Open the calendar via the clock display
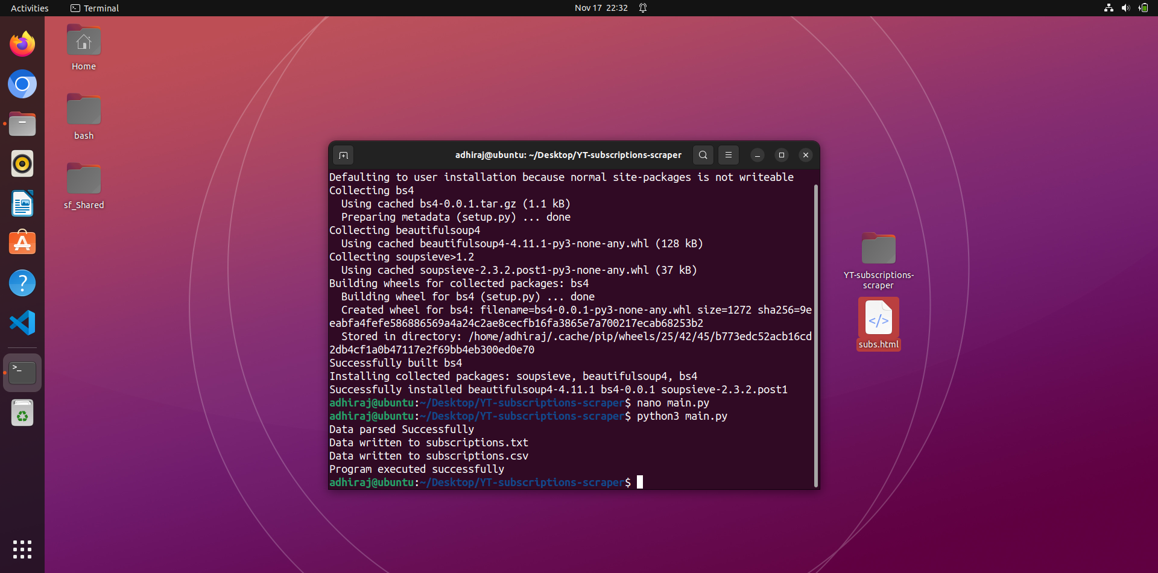The height and width of the screenshot is (573, 1158). (601, 8)
